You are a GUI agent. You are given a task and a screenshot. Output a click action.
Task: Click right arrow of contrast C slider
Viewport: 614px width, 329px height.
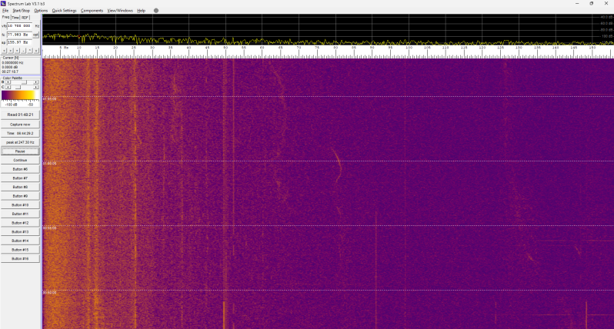click(x=36, y=87)
